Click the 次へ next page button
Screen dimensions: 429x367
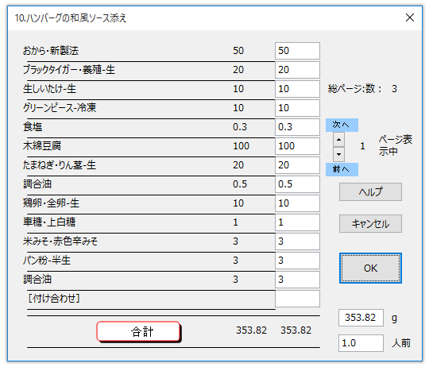tap(342, 126)
